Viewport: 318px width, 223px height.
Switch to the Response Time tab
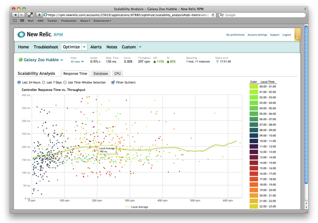(75, 74)
